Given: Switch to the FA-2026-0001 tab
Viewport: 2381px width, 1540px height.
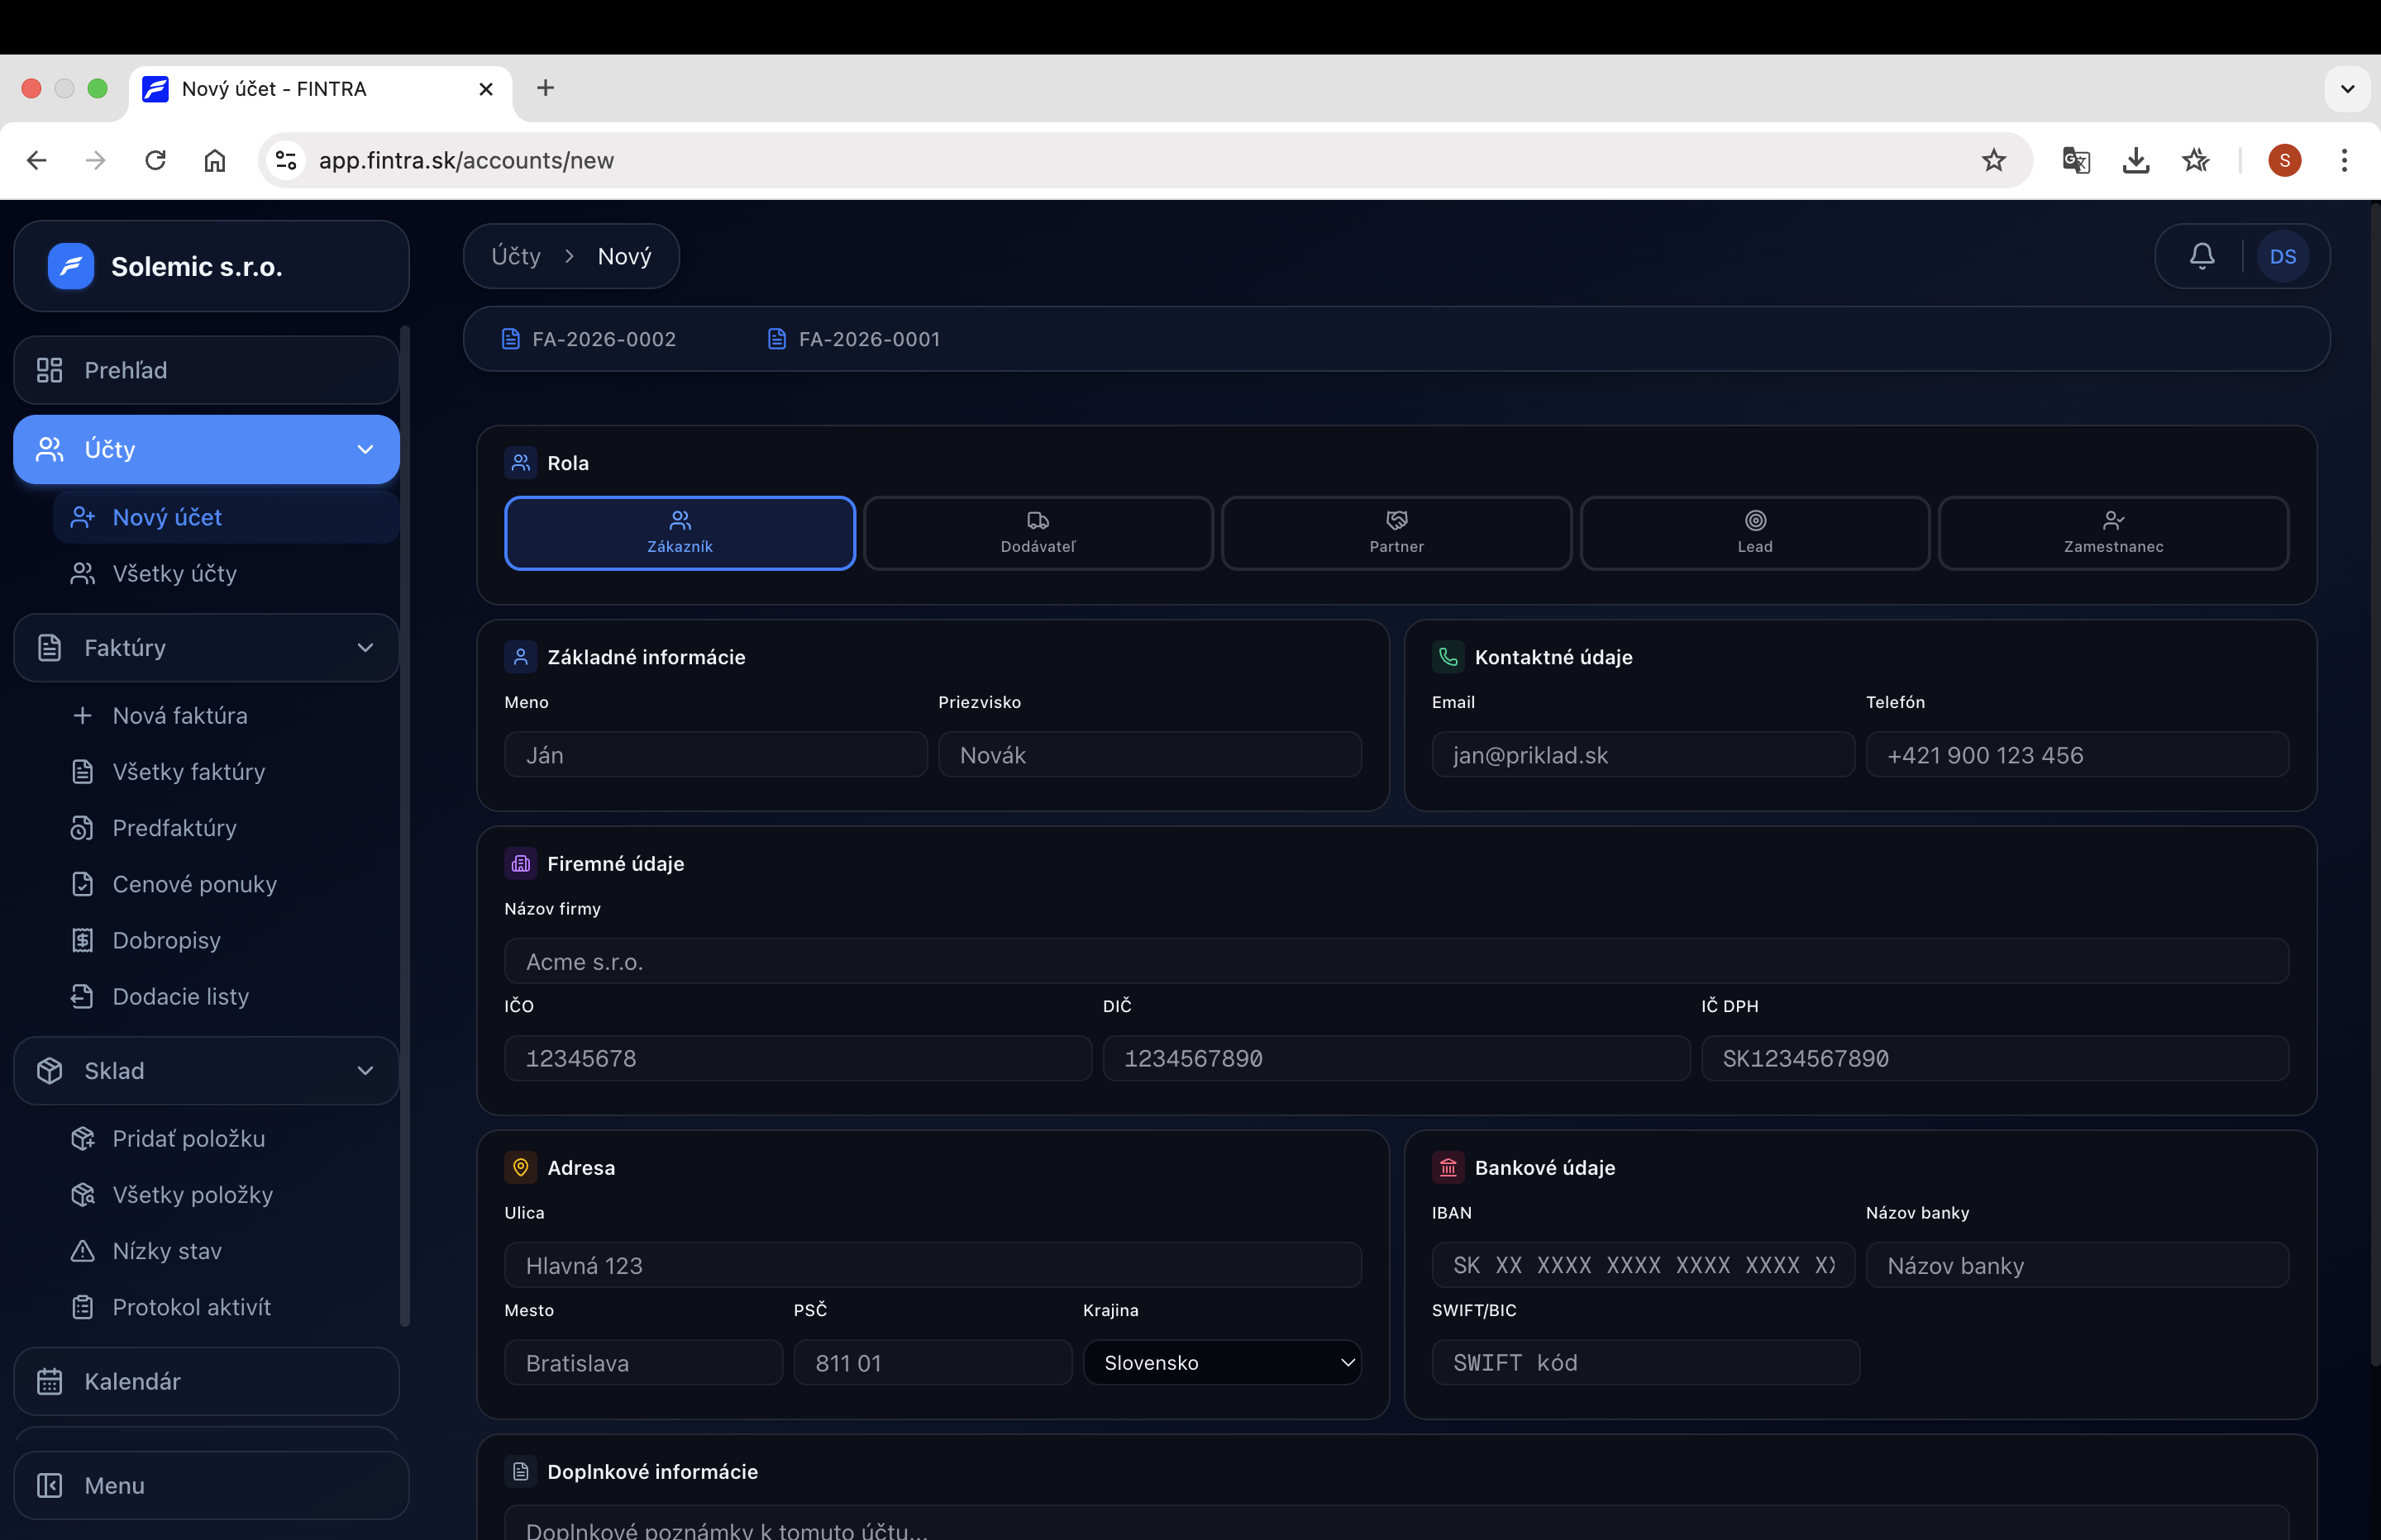Looking at the screenshot, I should 866,338.
